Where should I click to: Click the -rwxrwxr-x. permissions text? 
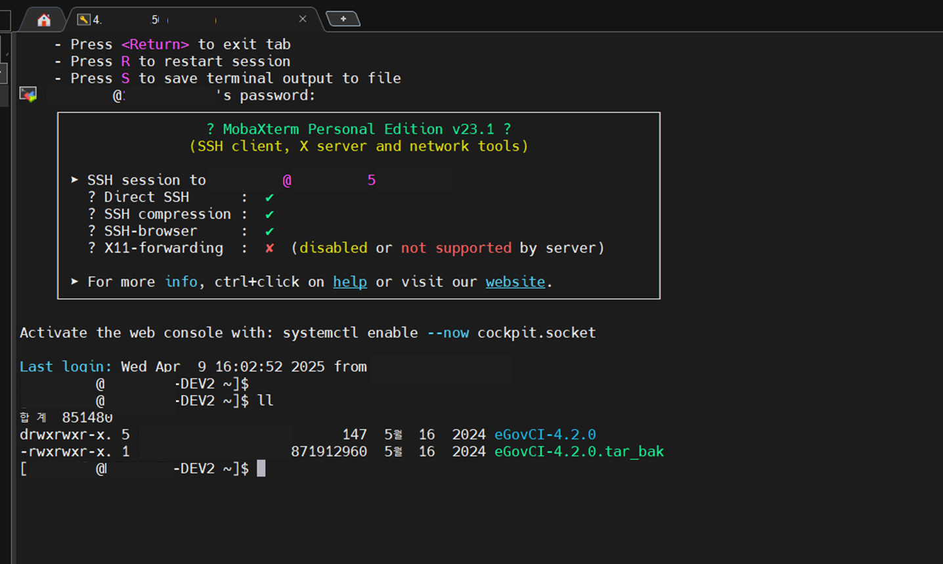point(66,452)
